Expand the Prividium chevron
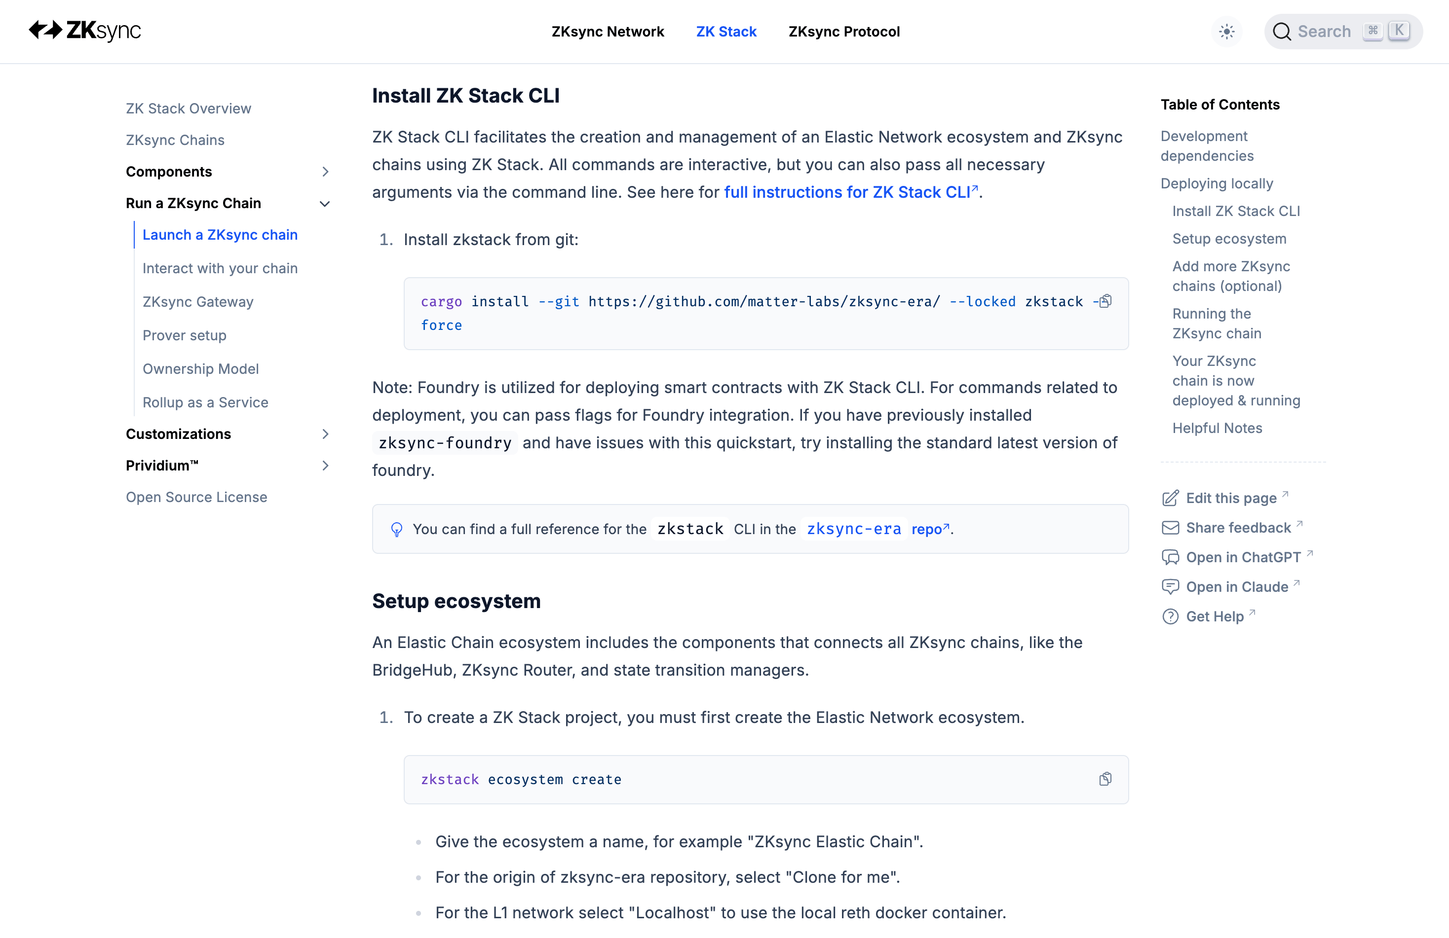Screen dimensions: 1449x938 325,466
